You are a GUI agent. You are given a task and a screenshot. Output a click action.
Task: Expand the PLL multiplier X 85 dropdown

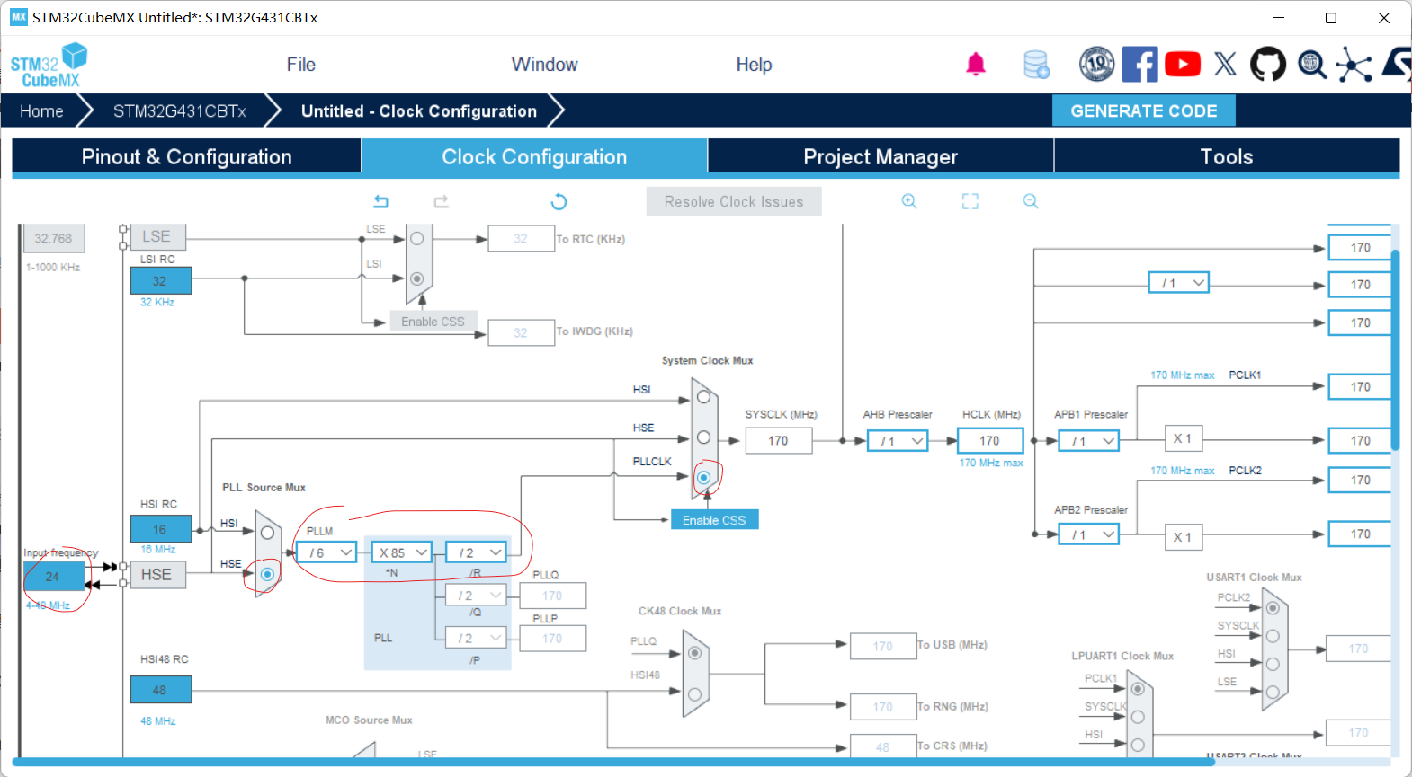click(402, 552)
